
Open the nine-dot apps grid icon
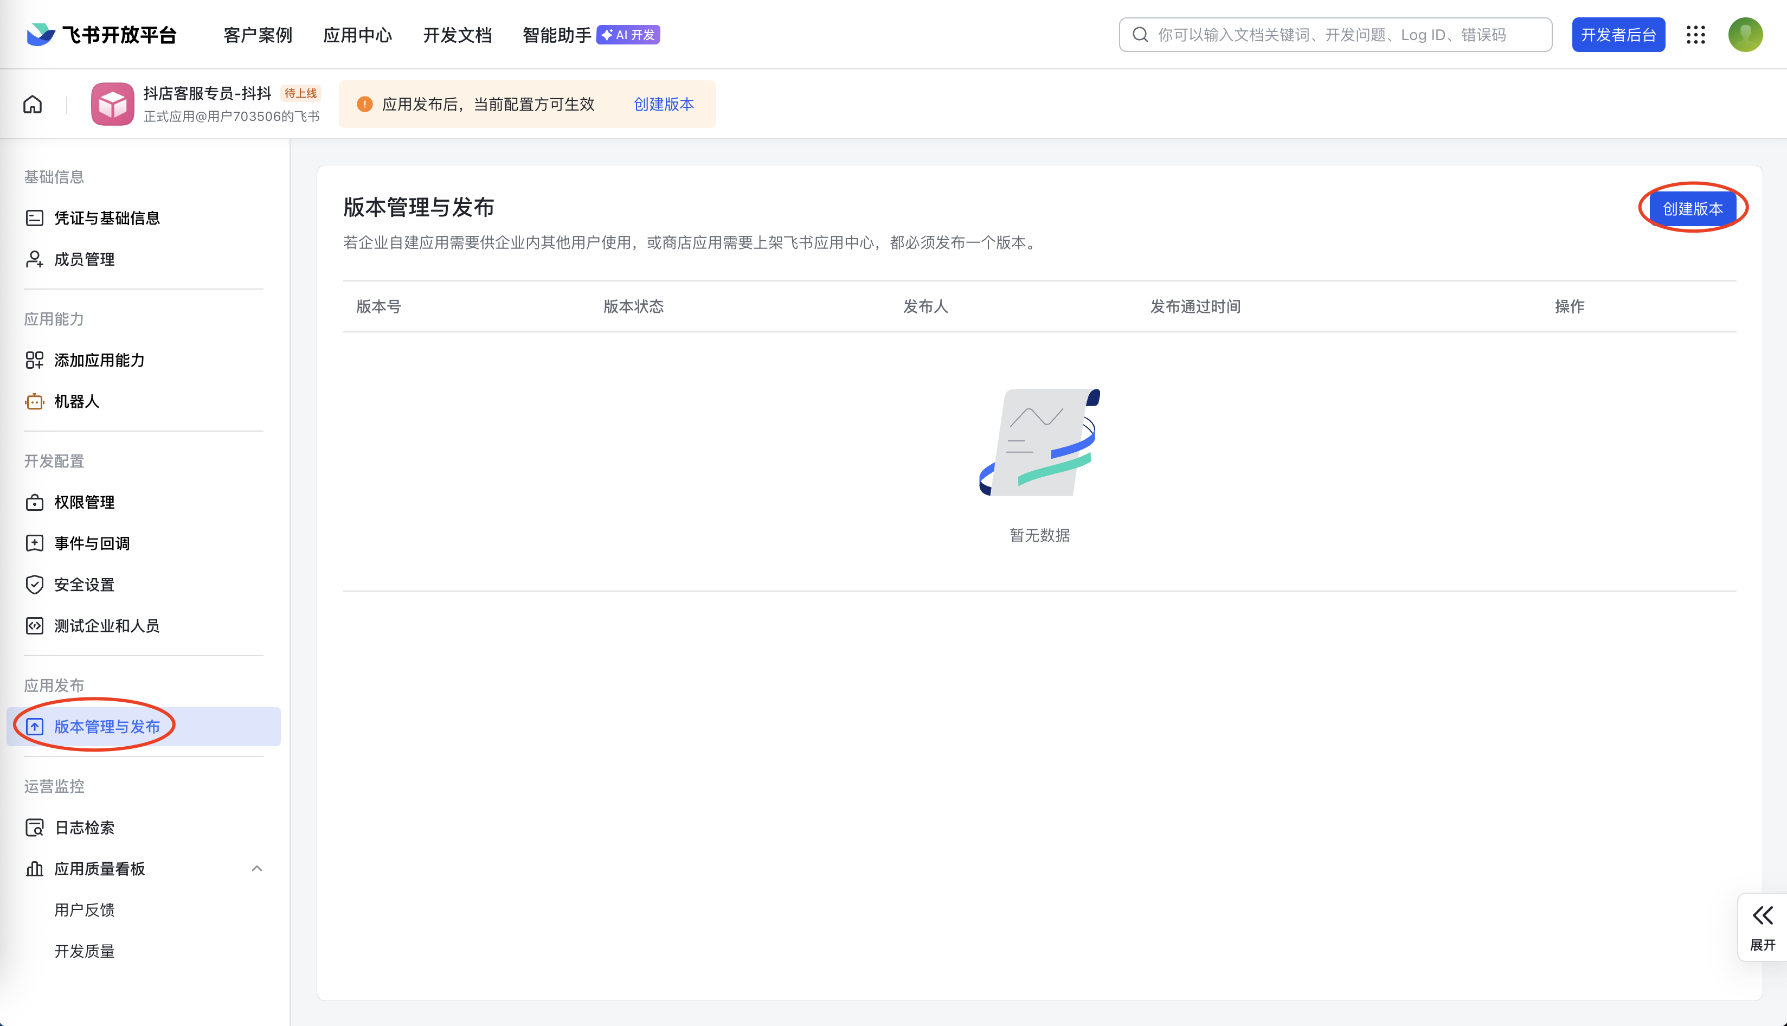[1695, 35]
